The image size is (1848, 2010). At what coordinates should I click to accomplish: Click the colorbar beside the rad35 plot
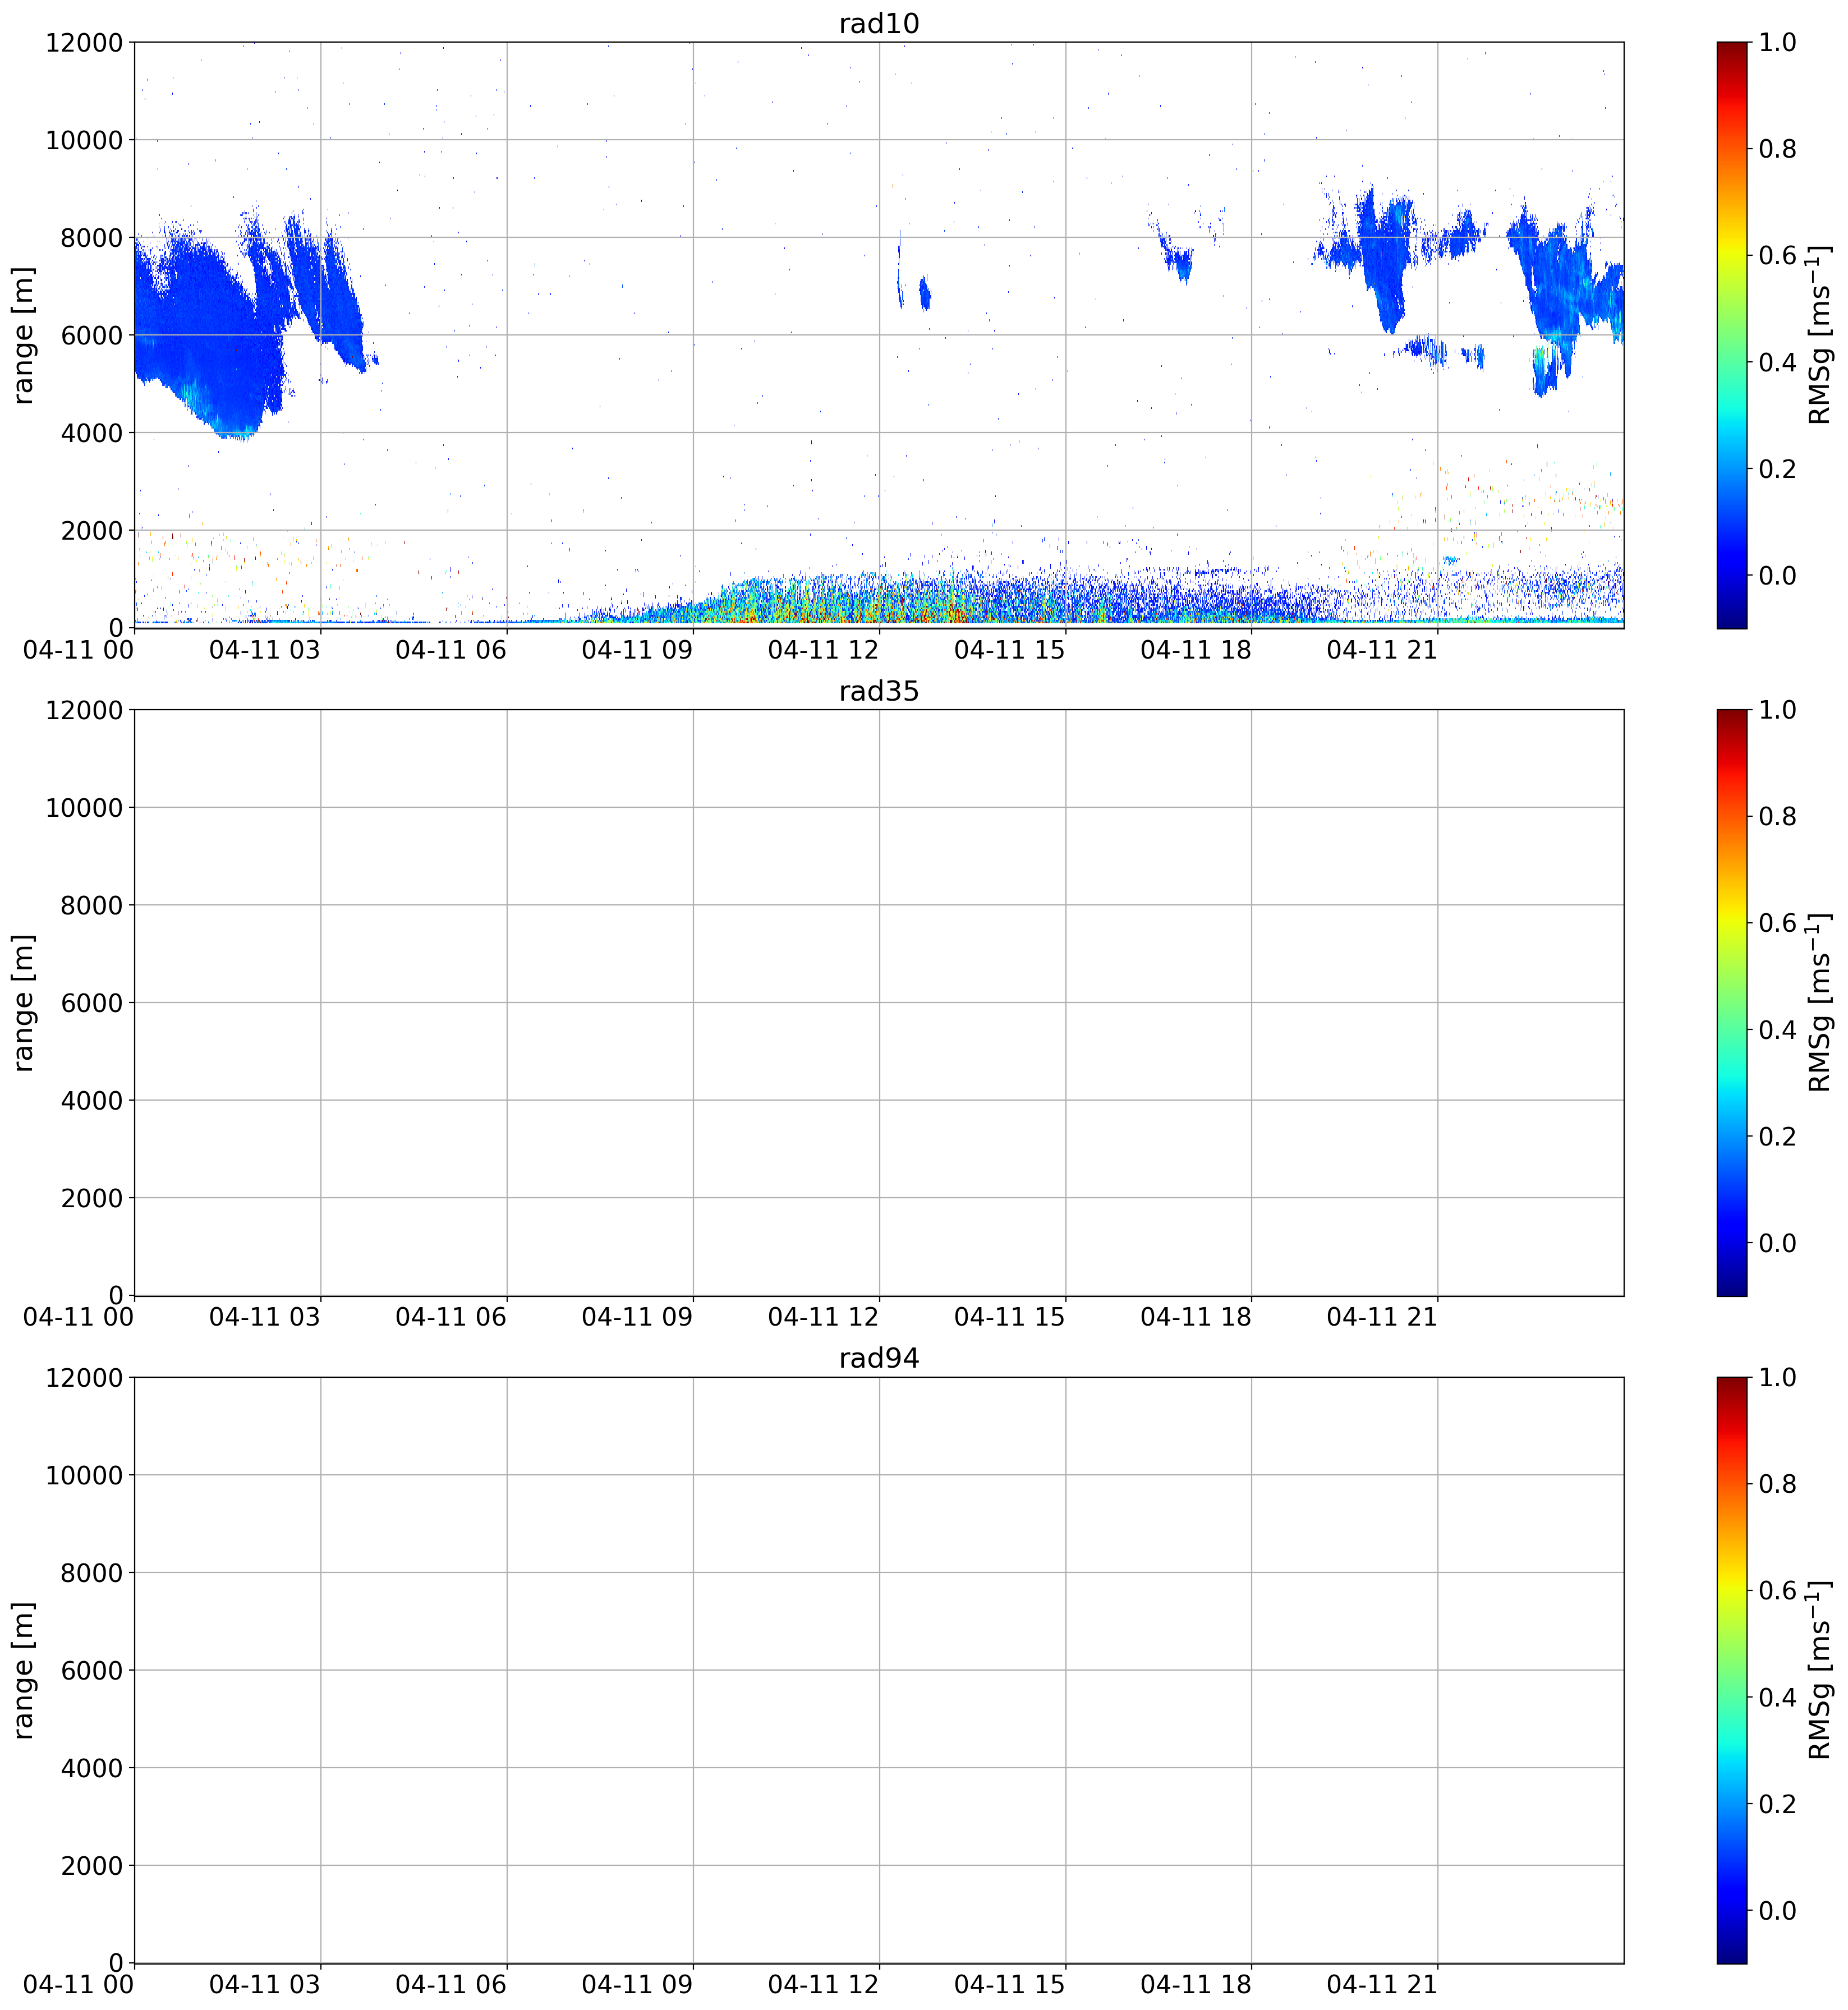1732,1003
